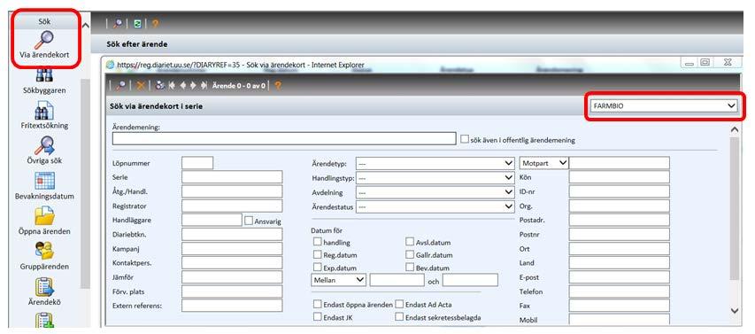Image resolution: width=755 pixels, height=334 pixels.
Task: Click help question mark in popup toolbar
Action: (x=278, y=85)
